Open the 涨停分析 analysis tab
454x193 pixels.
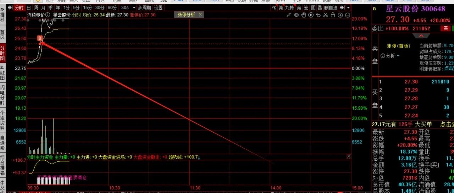pos(186,15)
